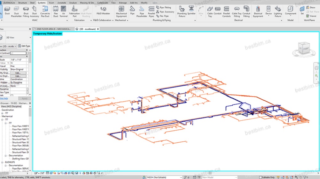Image resolution: width=320 pixels, height=179 pixels.
Task: Select the Sprinkler tool
Action: point(191,11)
